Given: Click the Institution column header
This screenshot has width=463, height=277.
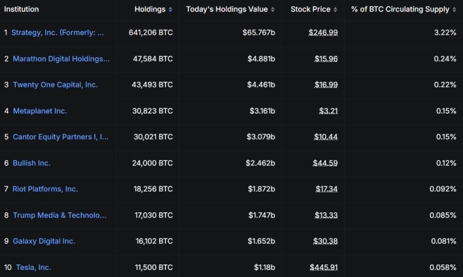Looking at the screenshot, I should click(22, 10).
